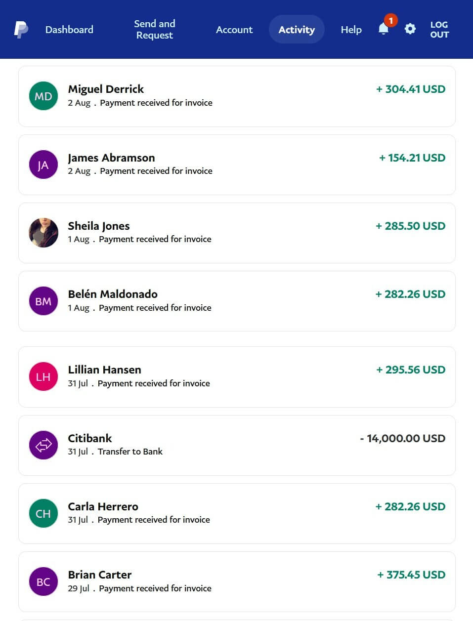Click Lillian Hansen's LH avatar
Viewport: 473px width, 621px height.
point(43,376)
